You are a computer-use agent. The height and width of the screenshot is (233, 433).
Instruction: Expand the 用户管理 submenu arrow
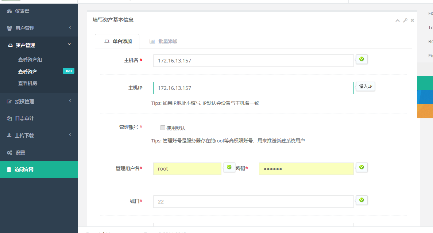(70, 28)
